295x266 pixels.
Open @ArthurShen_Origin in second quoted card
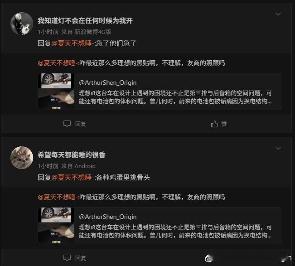107,217
